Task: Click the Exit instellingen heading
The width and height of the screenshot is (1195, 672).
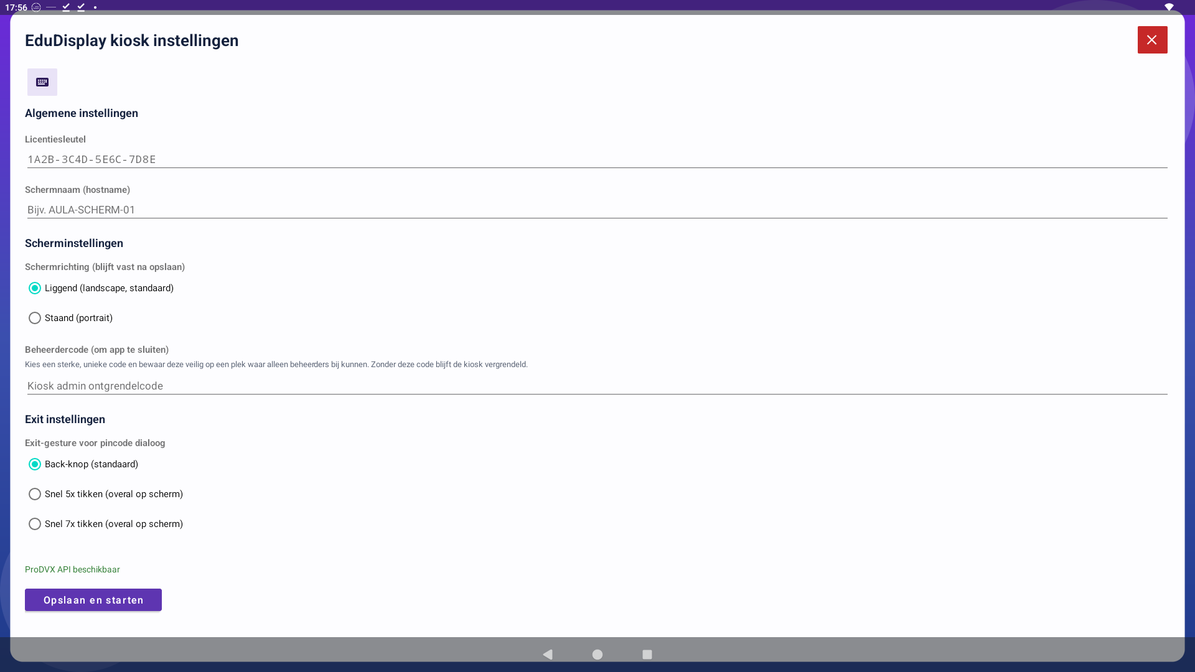Action: pos(65,419)
